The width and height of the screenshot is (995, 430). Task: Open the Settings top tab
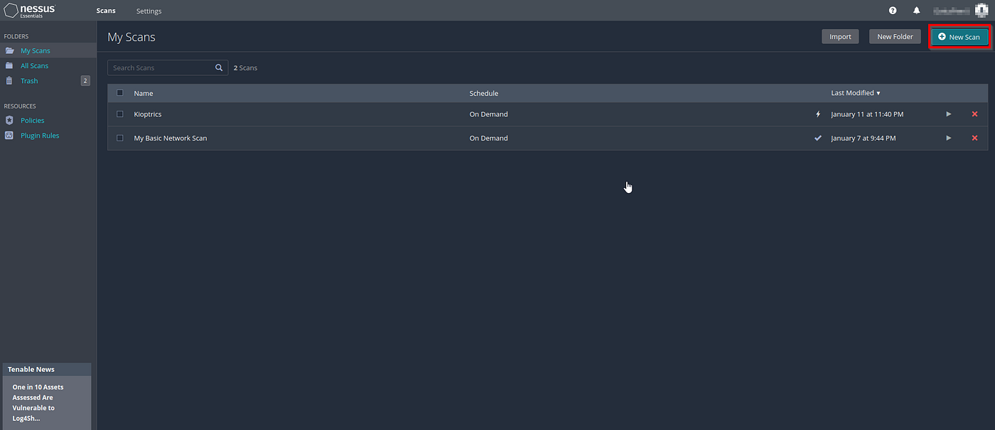(149, 11)
